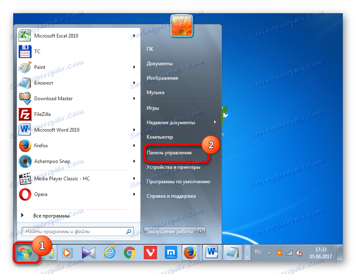Switch to Notepad window on taskbar
The image size is (356, 274).
pyautogui.click(x=232, y=253)
